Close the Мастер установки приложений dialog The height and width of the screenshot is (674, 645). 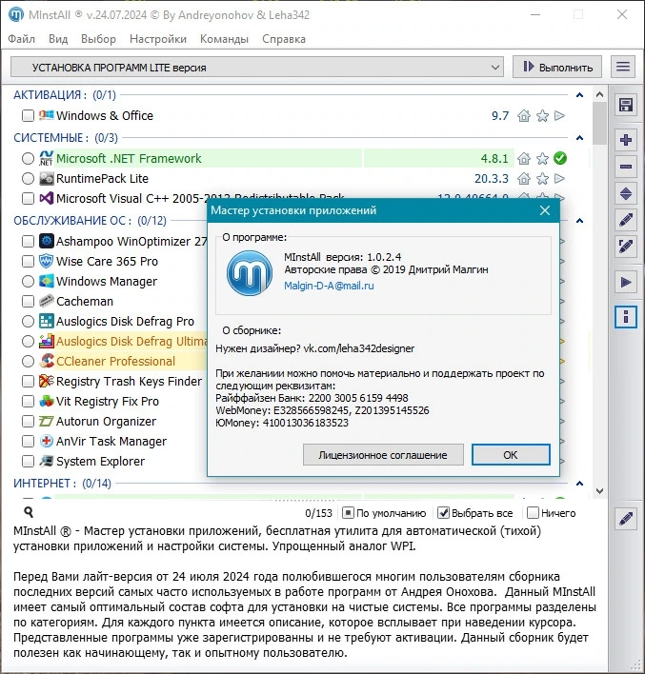pos(545,210)
